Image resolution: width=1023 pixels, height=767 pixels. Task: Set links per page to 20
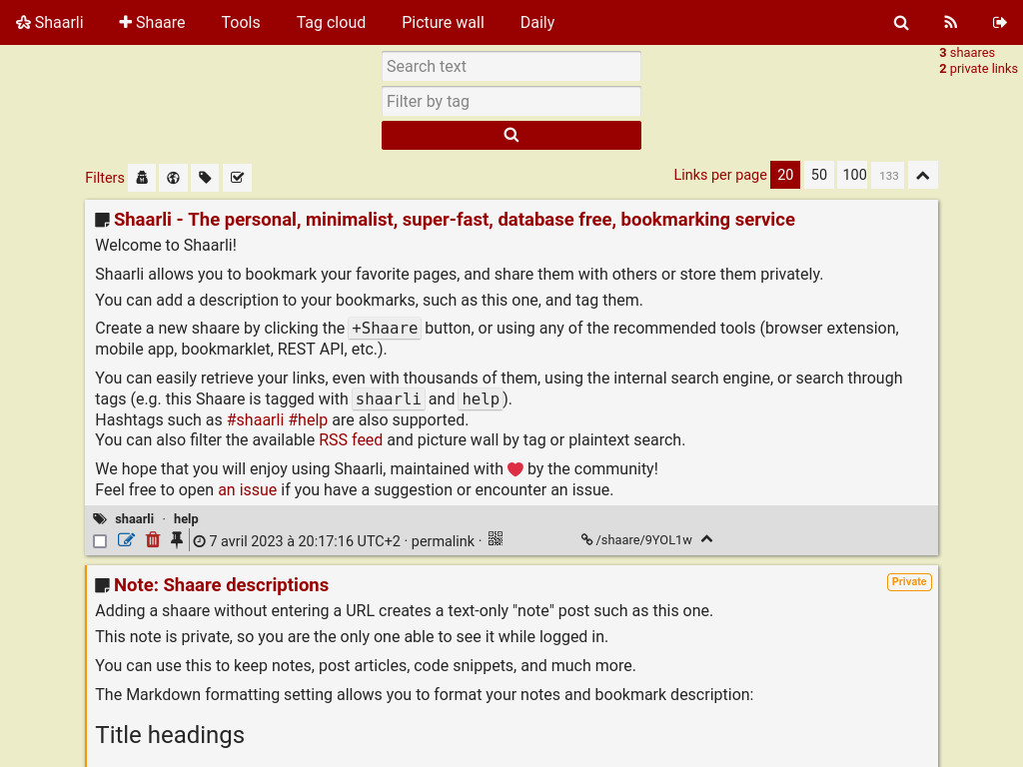click(x=785, y=175)
